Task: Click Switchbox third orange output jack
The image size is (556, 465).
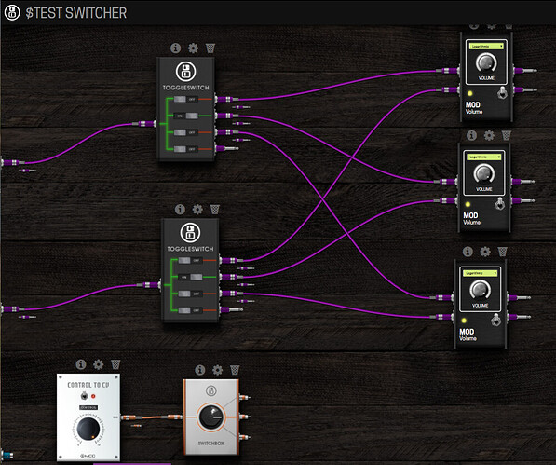Action: [245, 437]
